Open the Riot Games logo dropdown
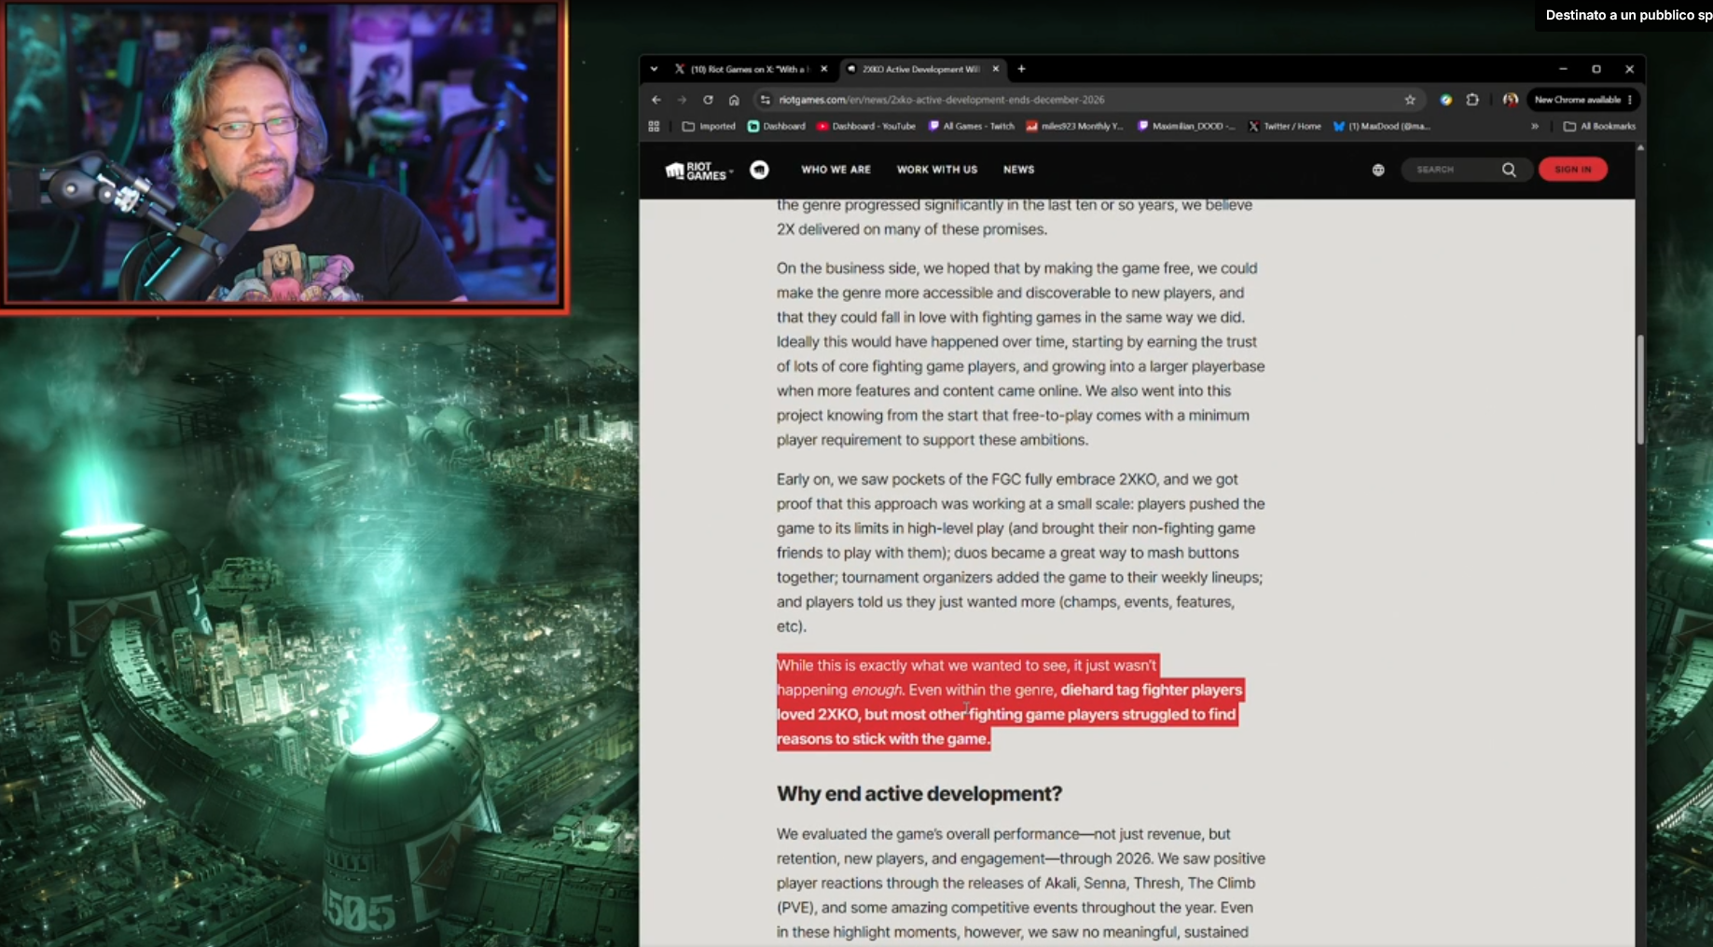The image size is (1713, 947). pyautogui.click(x=698, y=171)
